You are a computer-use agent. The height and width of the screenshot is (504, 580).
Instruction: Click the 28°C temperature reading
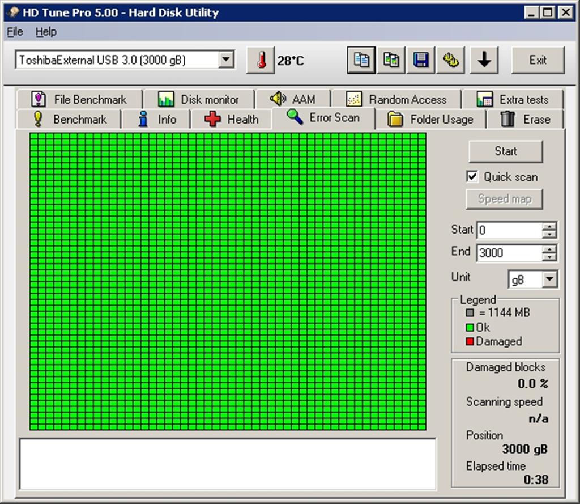coord(291,60)
